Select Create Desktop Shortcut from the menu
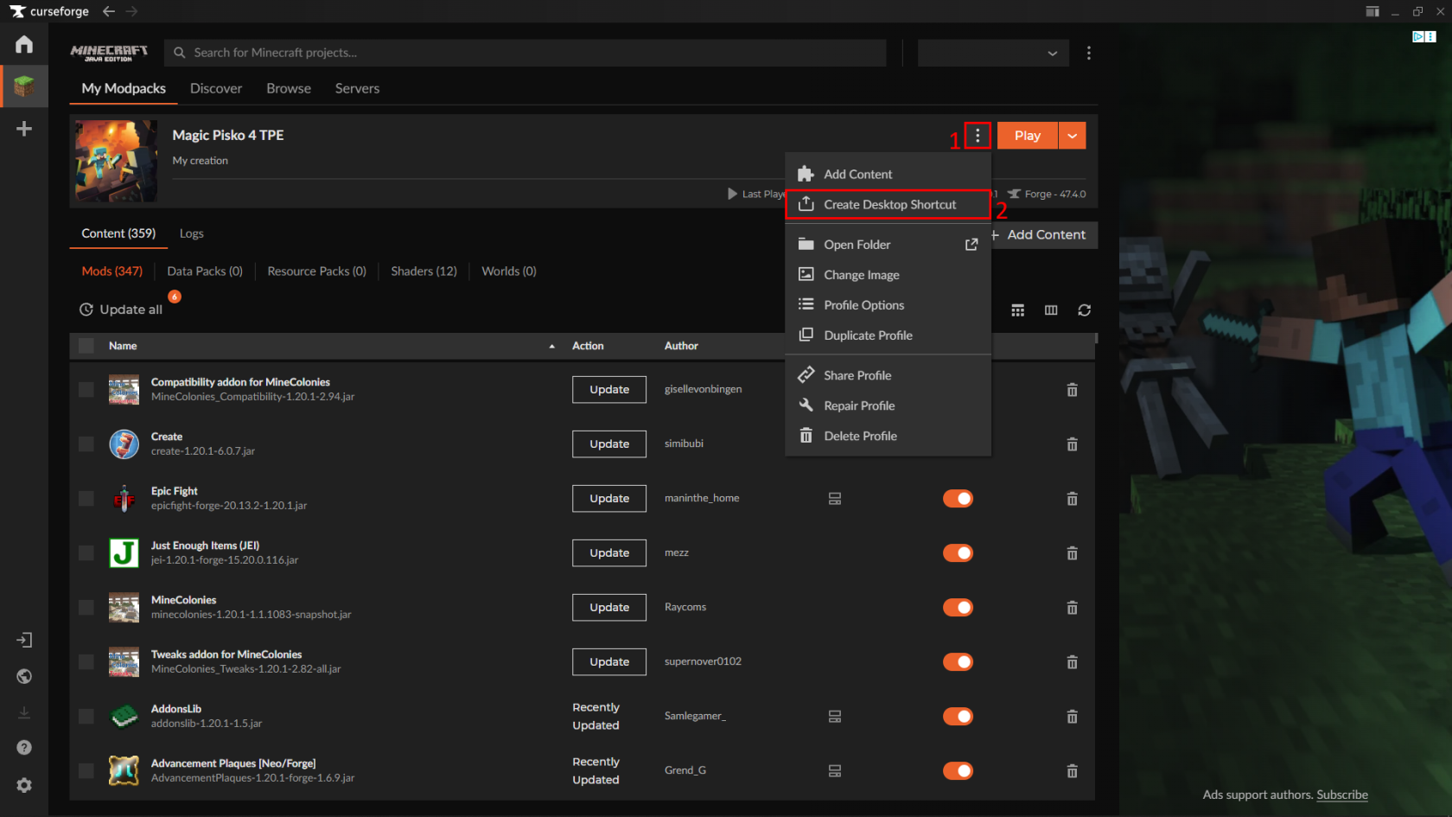Viewport: 1452px width, 817px height. click(888, 204)
